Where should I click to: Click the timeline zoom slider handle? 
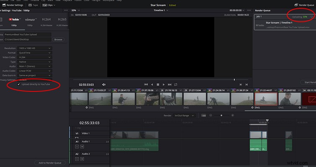point(221,115)
